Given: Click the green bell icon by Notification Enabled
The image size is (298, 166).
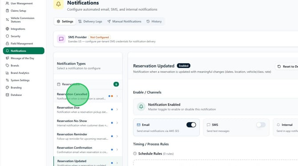Looking at the screenshot, I should [141, 107].
